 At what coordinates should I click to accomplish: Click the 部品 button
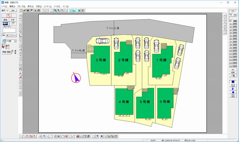5,20
